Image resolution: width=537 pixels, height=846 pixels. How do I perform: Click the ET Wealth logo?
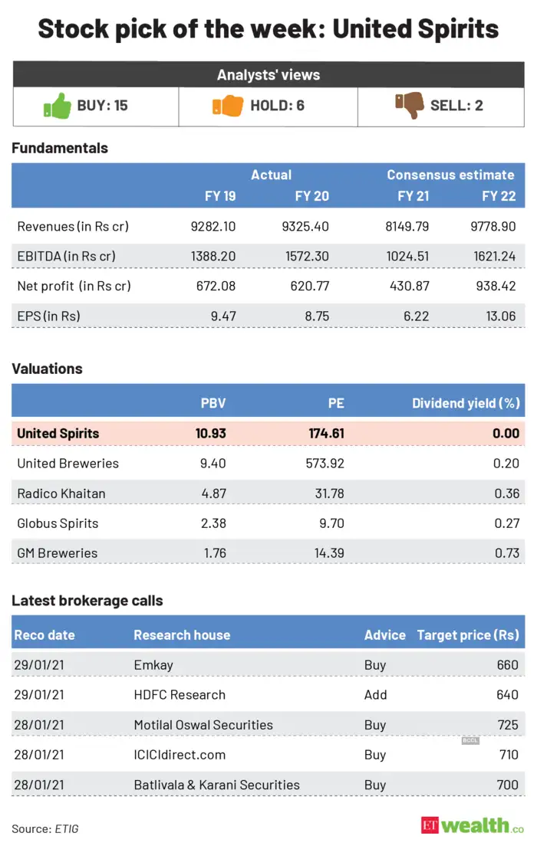coord(471,825)
